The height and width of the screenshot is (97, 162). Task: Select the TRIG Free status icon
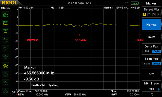5,23
